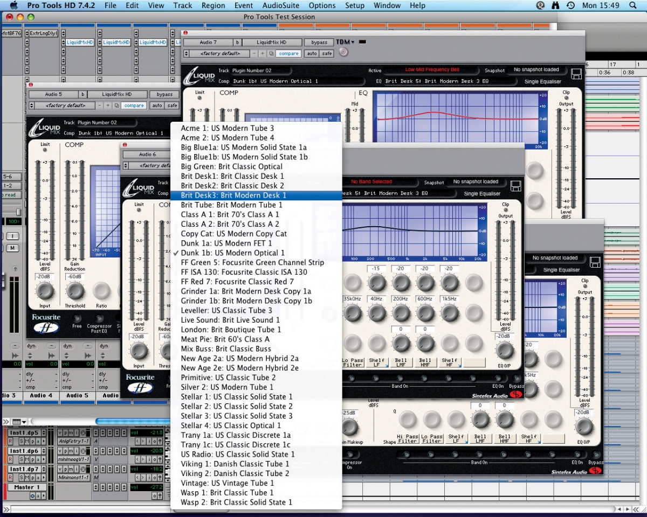The width and height of the screenshot is (647, 517).
Task: Click the minus preset button in Audio 7 plug-in
Action: coord(255,54)
